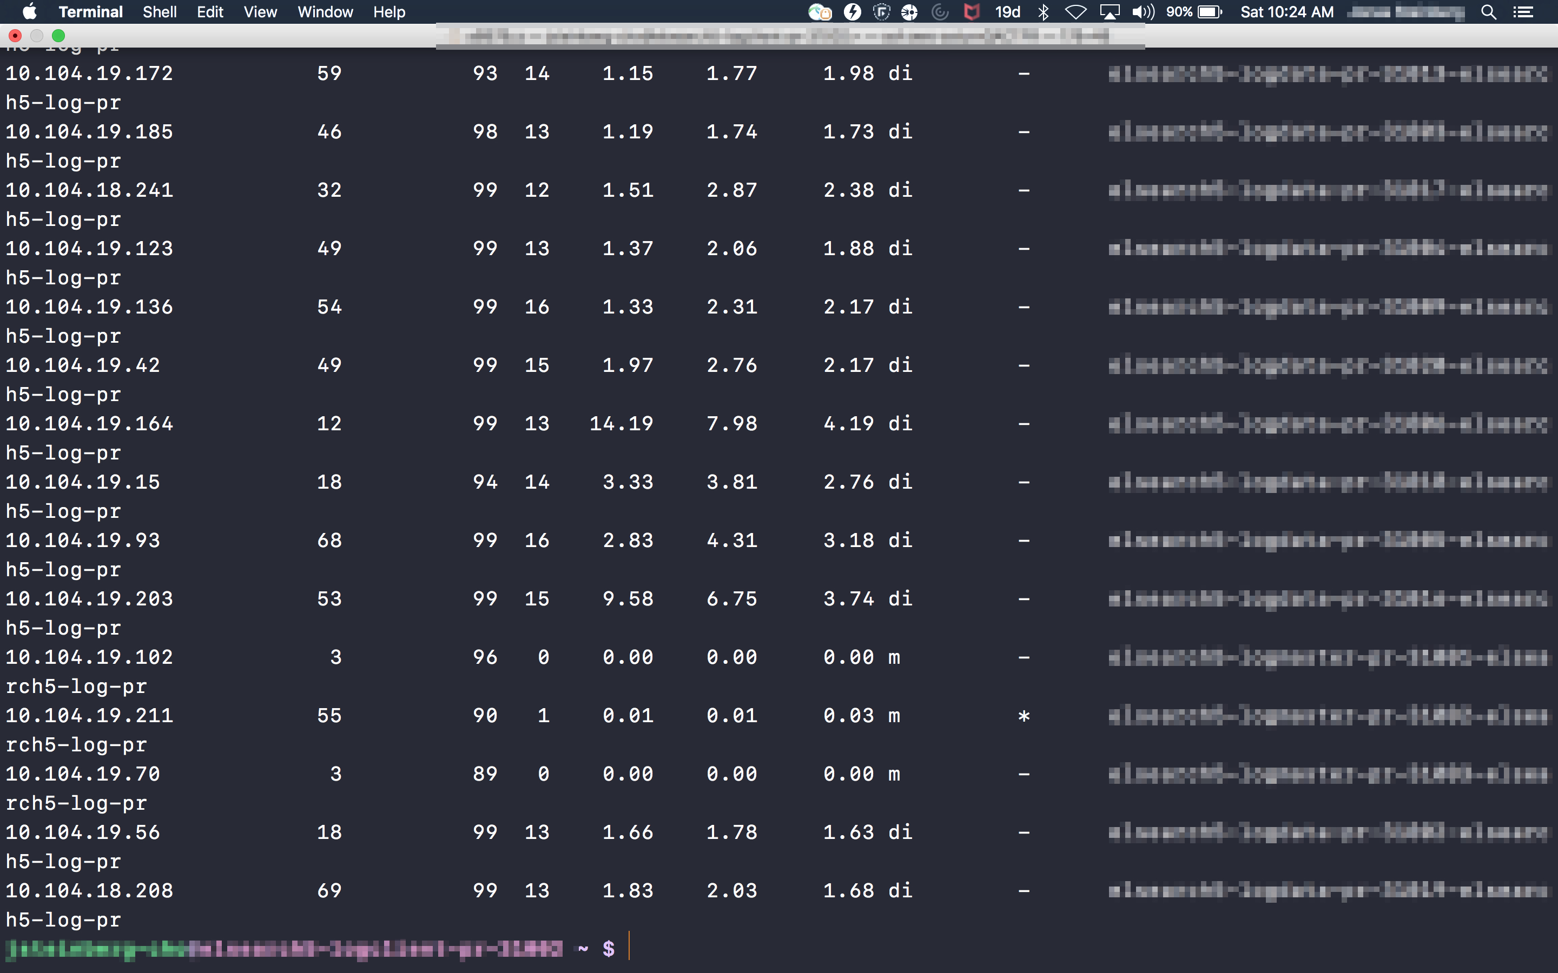Click the shield-shaped status bar icon
Screen dimensions: 1558x973
coord(882,11)
